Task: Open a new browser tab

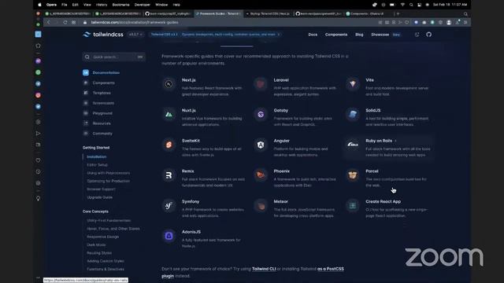Action: (x=398, y=14)
